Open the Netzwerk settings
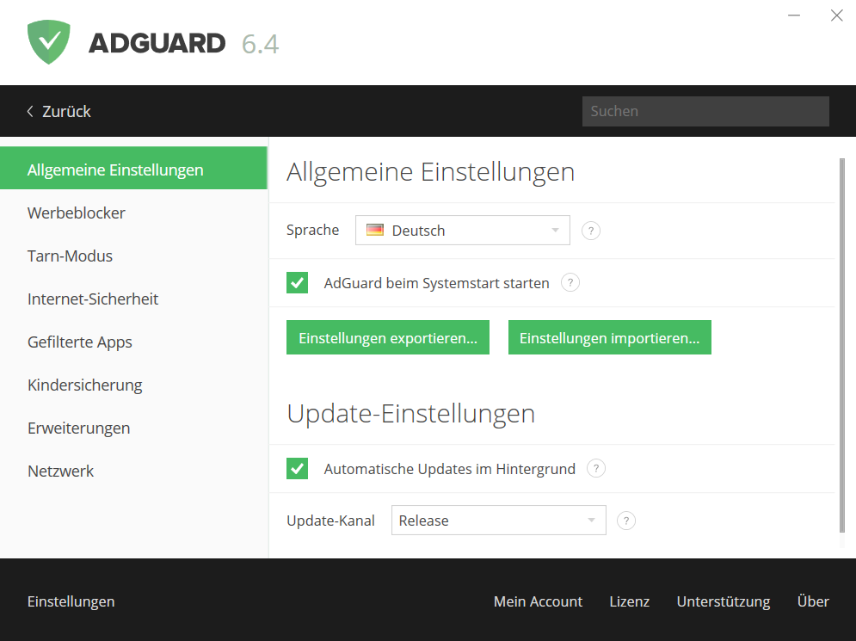The width and height of the screenshot is (856, 641). click(60, 472)
